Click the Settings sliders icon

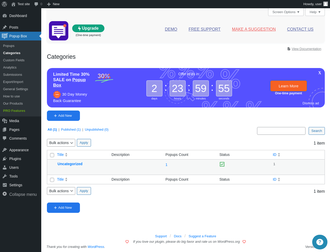pos(5,185)
